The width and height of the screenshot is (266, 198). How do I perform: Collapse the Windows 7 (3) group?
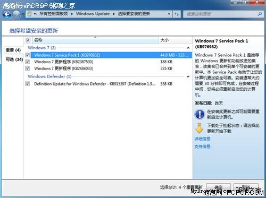pos(188,48)
